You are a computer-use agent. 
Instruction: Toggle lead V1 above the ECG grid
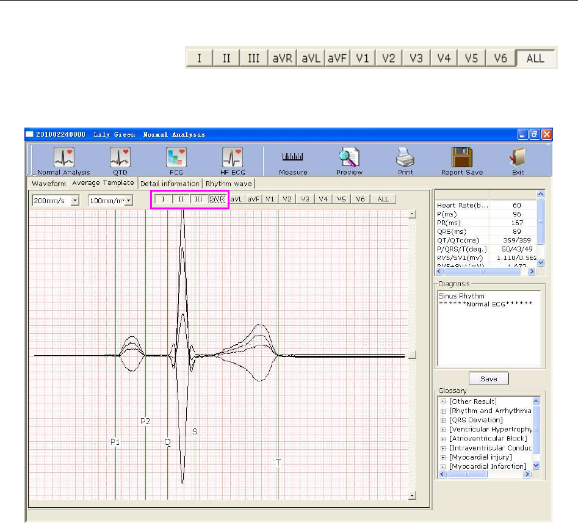pyautogui.click(x=270, y=199)
